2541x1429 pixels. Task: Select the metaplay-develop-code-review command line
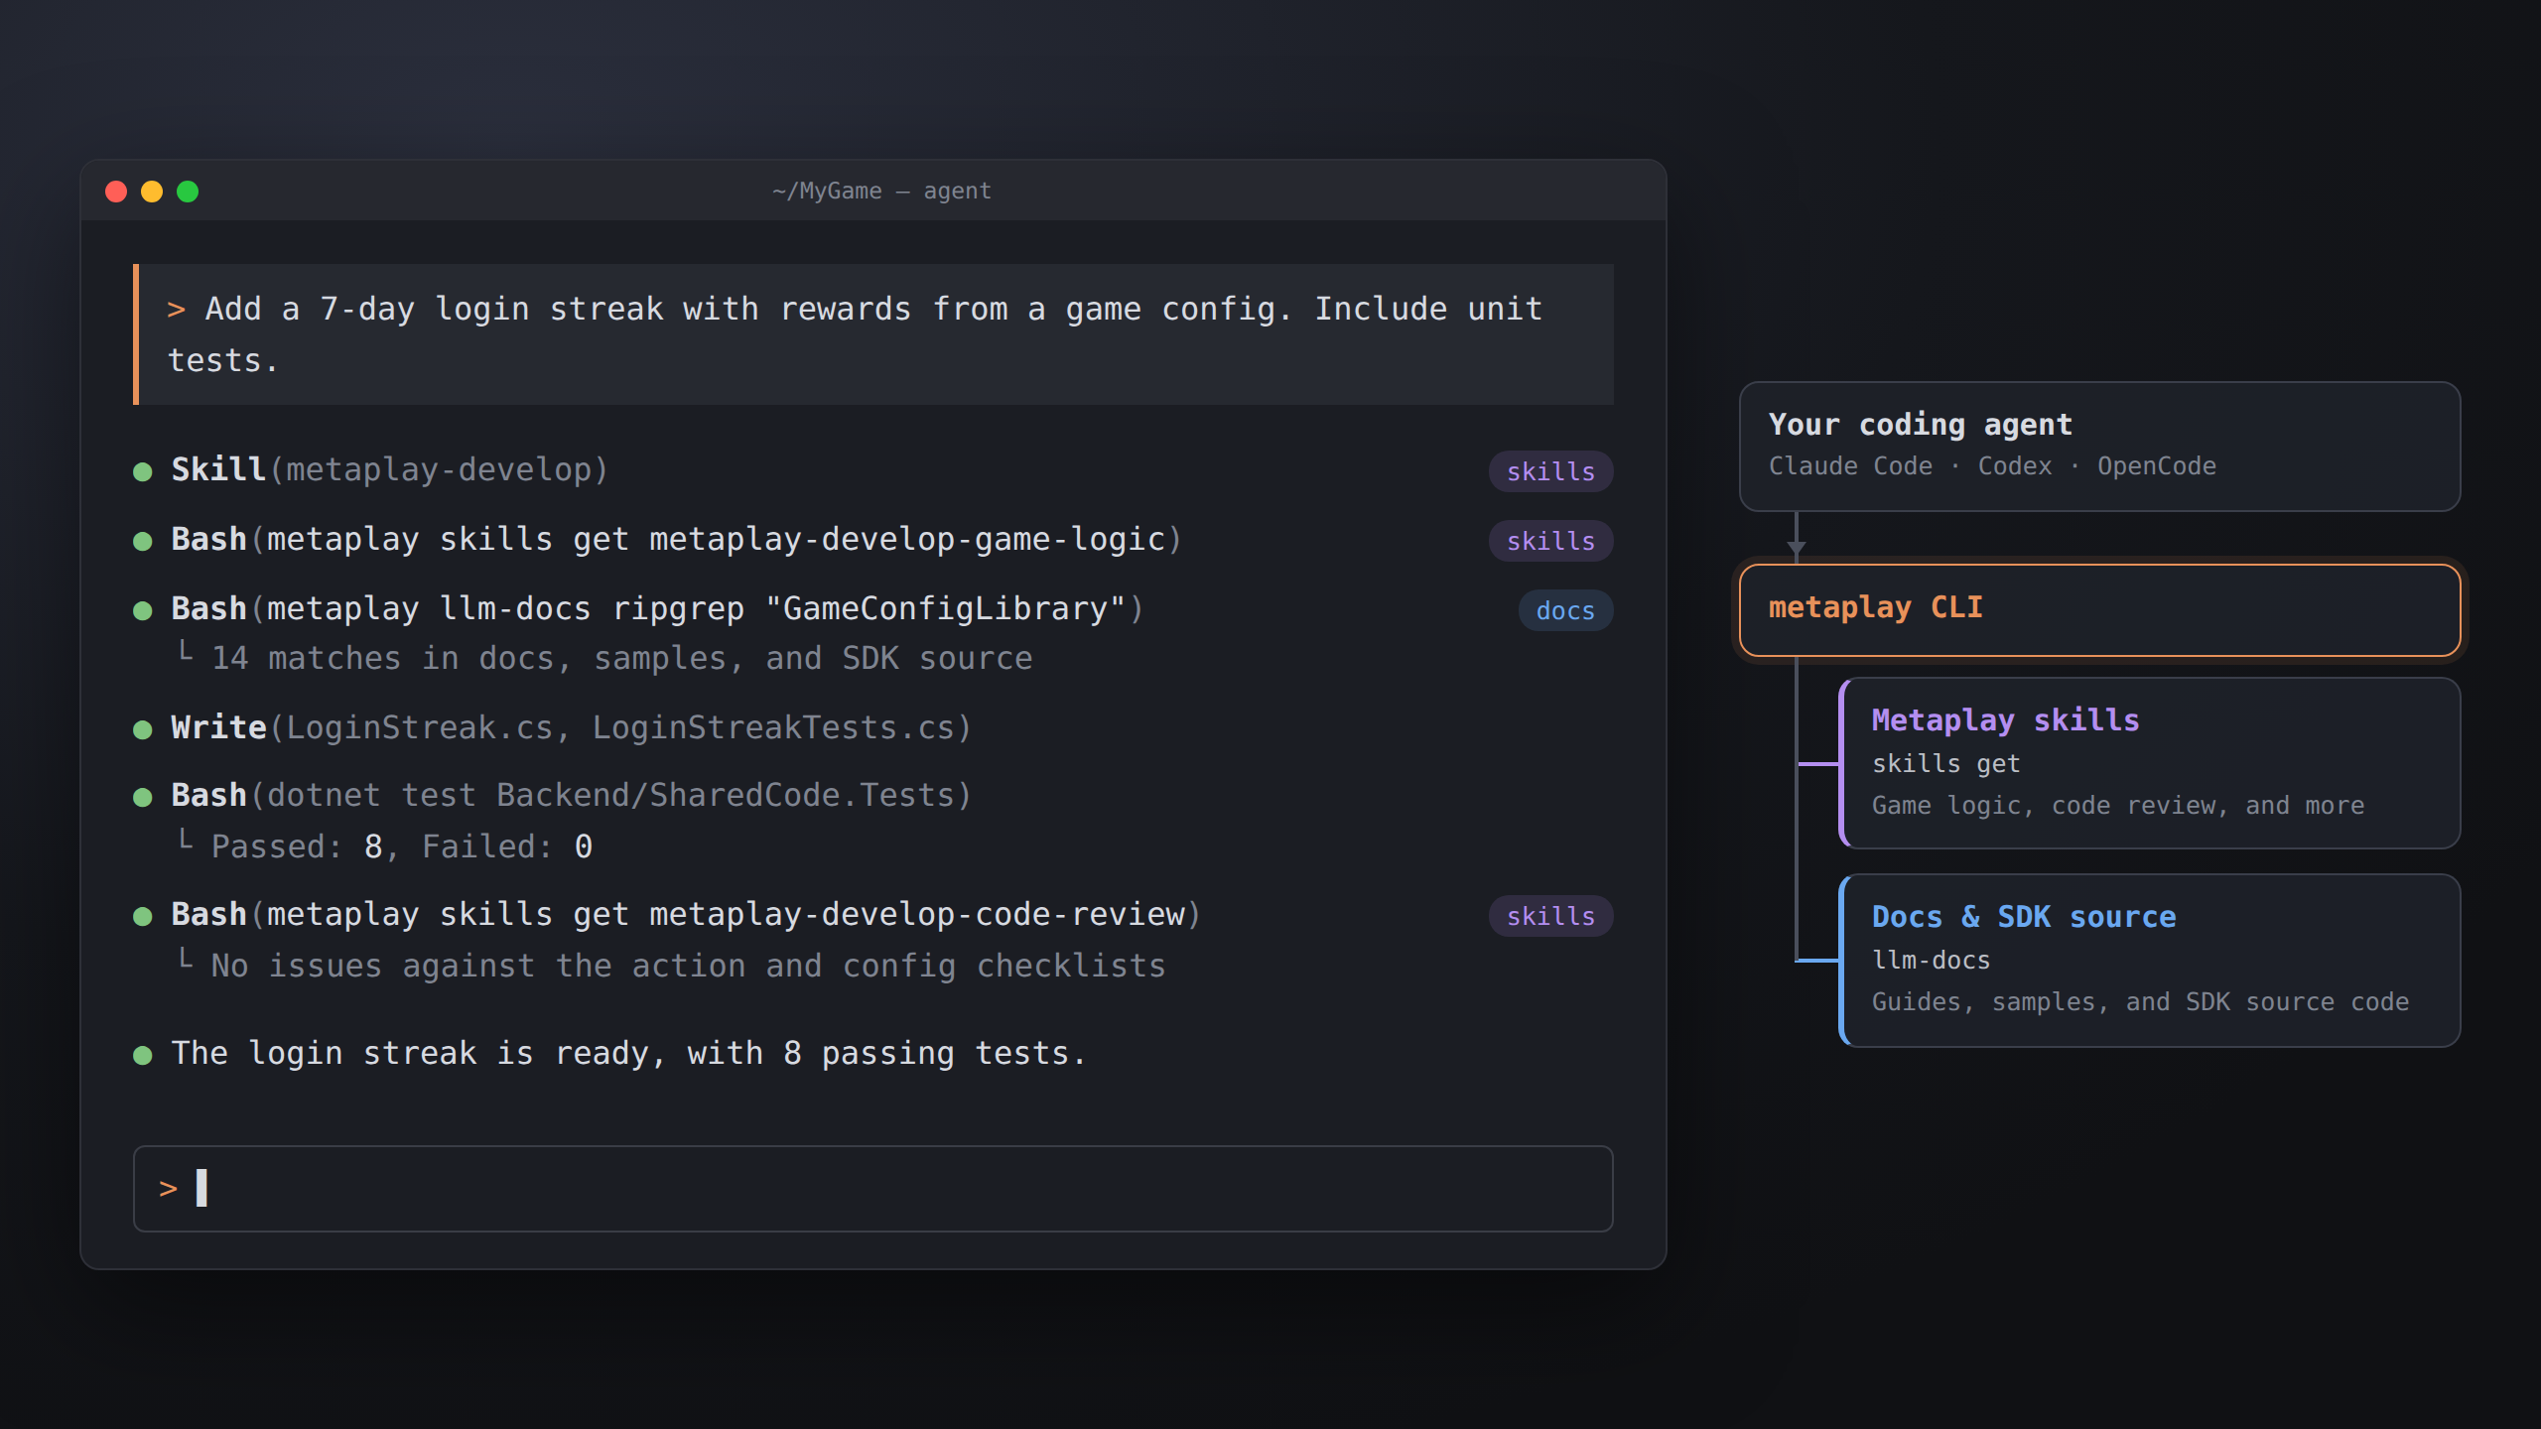click(x=686, y=914)
